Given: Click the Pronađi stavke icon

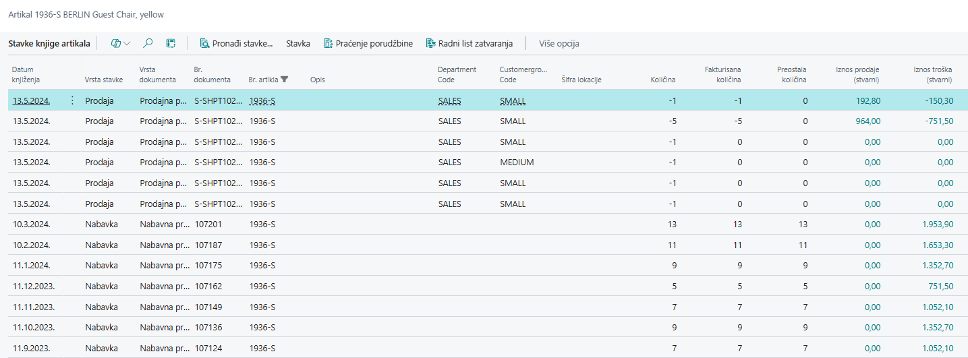Looking at the screenshot, I should tap(204, 43).
